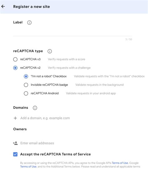
Task: Select the reCAPTCHA v3 radio button
Action: pyautogui.click(x=15, y=59)
